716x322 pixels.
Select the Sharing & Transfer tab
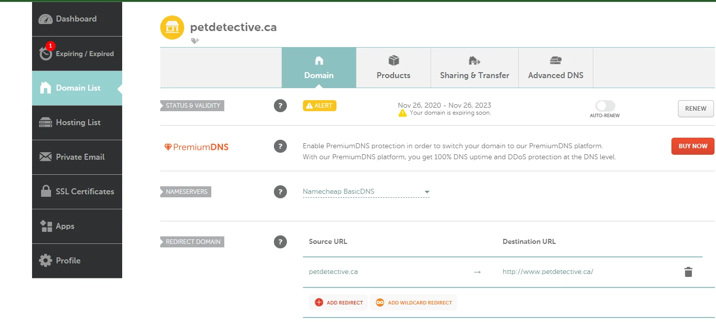[x=474, y=68]
